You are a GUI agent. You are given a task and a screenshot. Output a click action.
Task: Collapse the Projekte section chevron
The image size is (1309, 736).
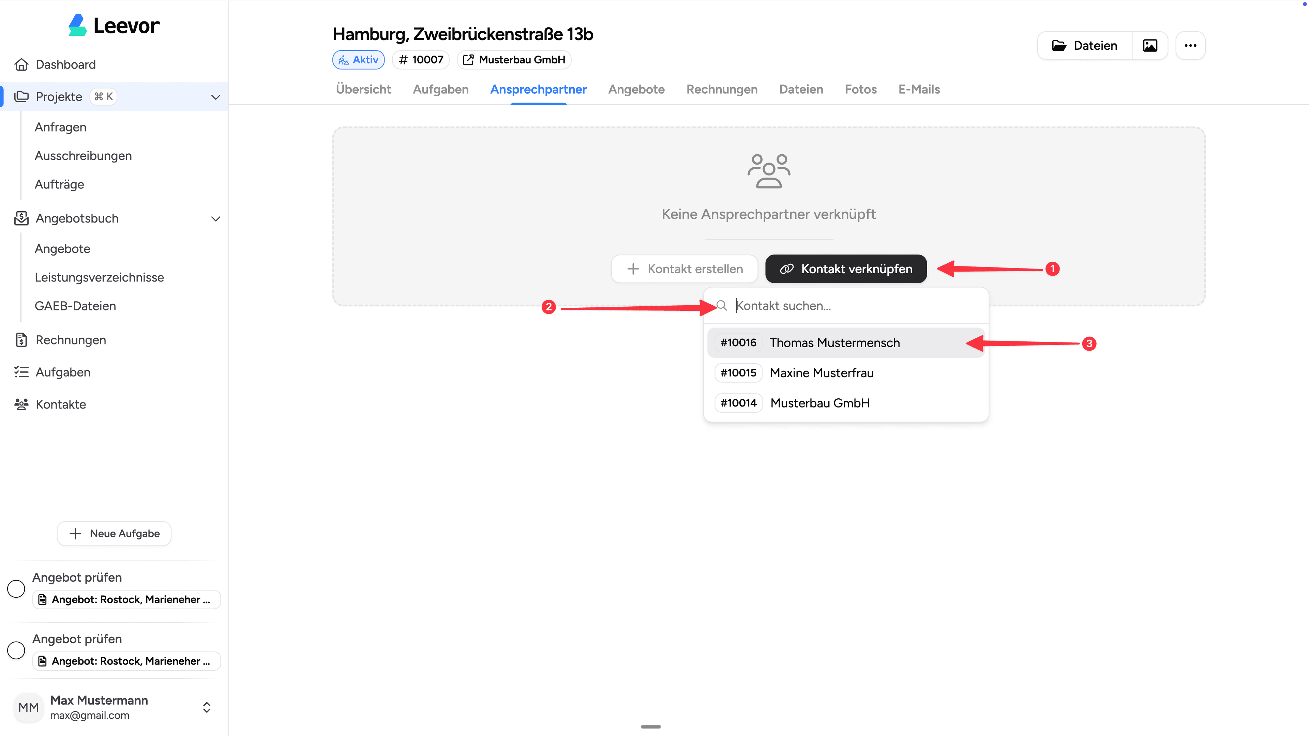coord(215,96)
